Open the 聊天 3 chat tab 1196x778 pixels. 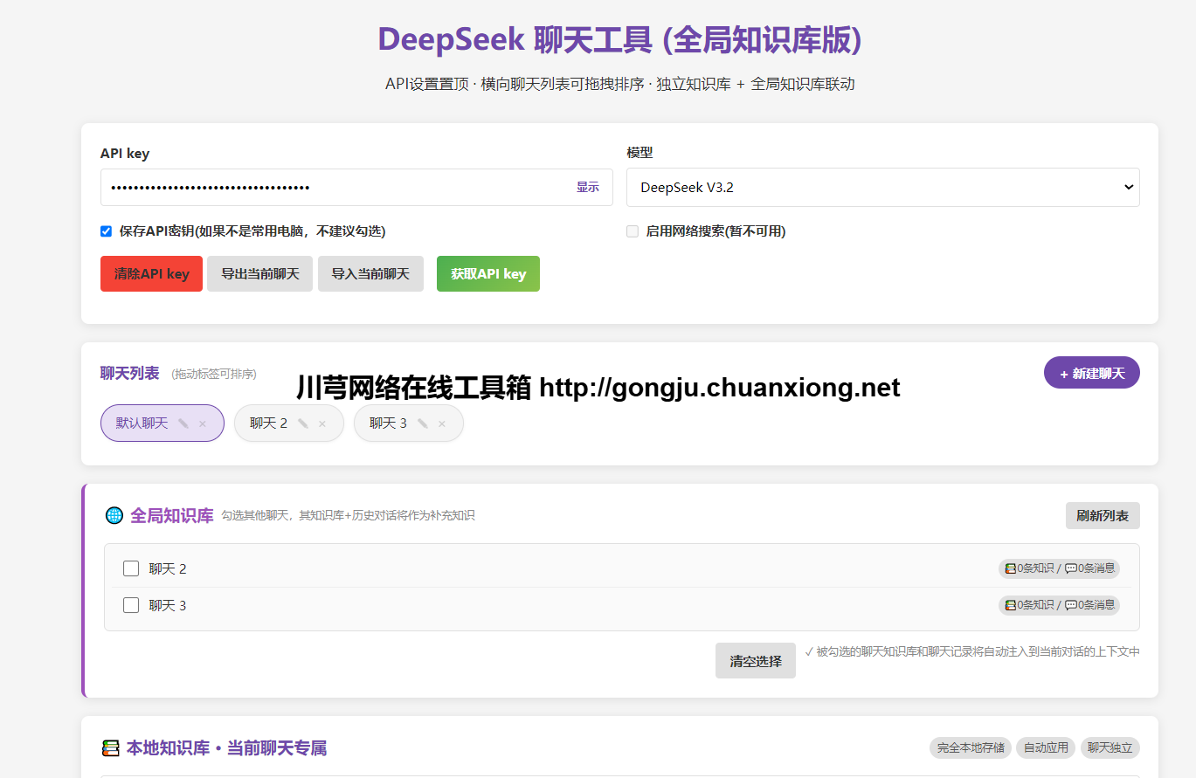point(409,423)
